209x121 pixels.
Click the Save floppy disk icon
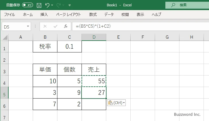39,5
